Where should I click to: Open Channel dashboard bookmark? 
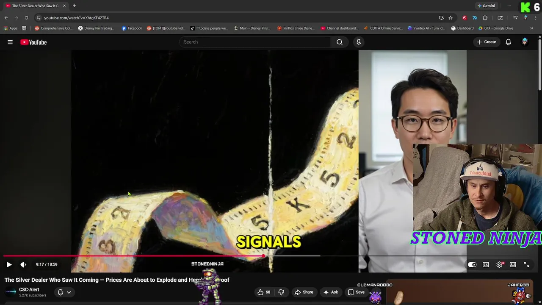pyautogui.click(x=340, y=28)
